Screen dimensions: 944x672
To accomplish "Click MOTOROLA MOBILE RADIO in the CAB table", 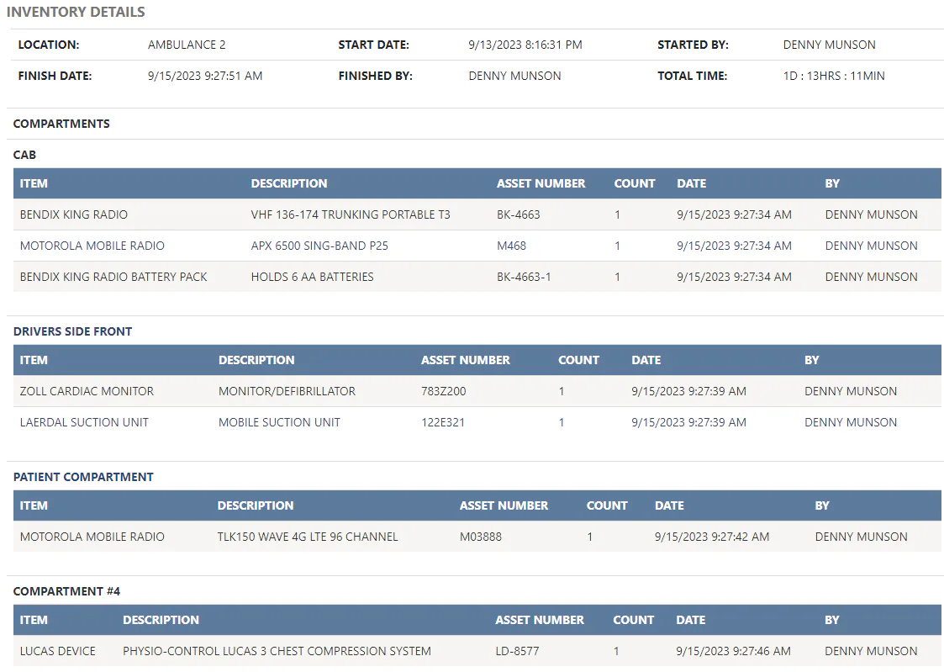I will pyautogui.click(x=92, y=246).
